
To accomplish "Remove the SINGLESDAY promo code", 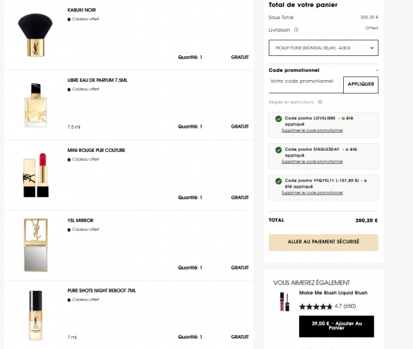I will tap(312, 161).
